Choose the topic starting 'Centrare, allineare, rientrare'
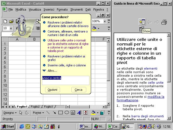The width and height of the screenshot is (173, 130). pos(65,33)
